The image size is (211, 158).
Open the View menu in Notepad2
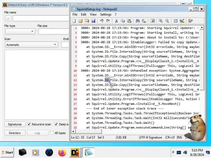(x=93, y=14)
